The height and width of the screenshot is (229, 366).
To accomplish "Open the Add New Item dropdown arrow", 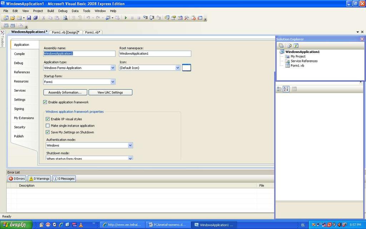I will pos(24,18).
